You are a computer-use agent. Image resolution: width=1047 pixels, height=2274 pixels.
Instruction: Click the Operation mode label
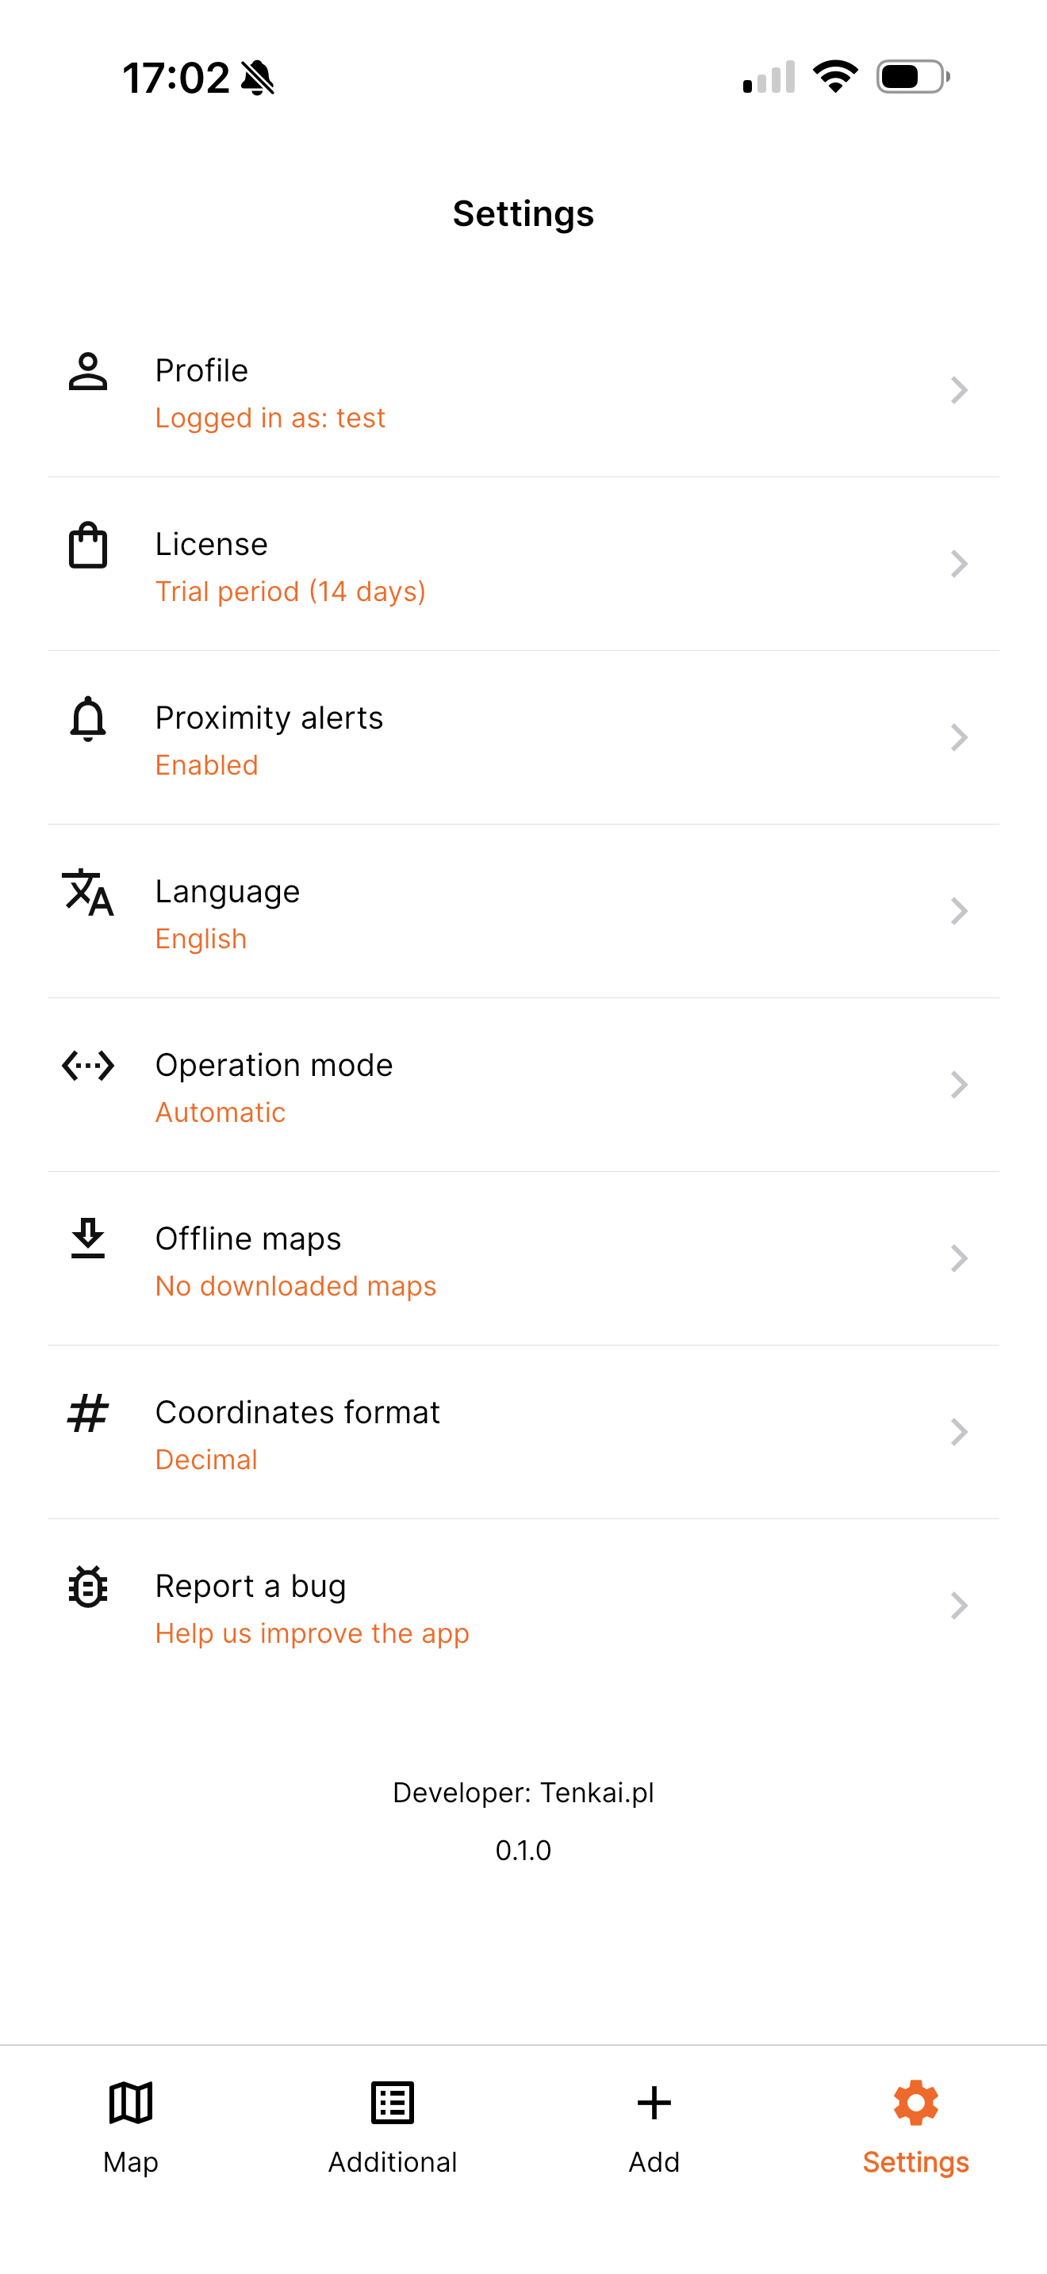(x=274, y=1066)
